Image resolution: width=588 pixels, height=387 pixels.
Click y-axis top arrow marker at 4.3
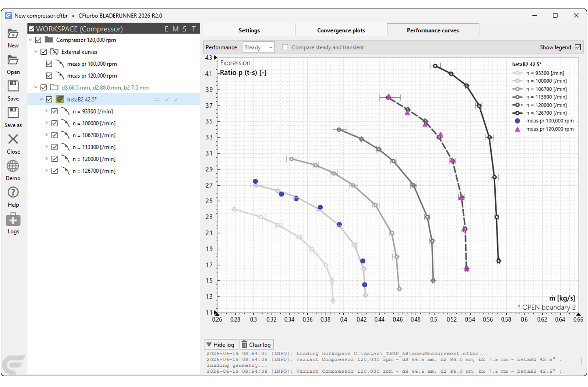pyautogui.click(x=215, y=58)
